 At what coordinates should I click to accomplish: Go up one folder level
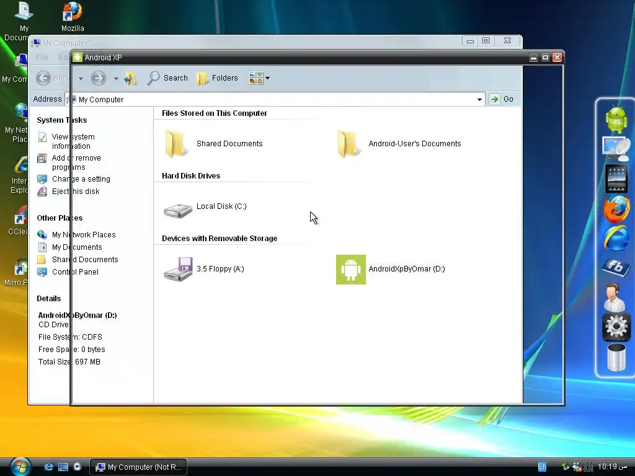coord(130,77)
